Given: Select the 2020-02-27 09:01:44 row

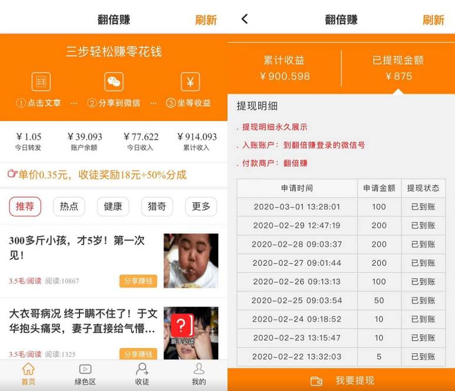Looking at the screenshot, I should [x=341, y=263].
